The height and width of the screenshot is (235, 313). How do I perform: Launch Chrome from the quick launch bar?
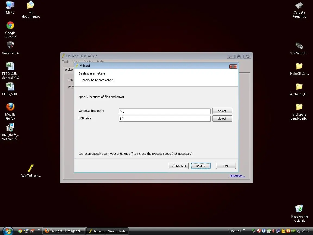coord(20,231)
